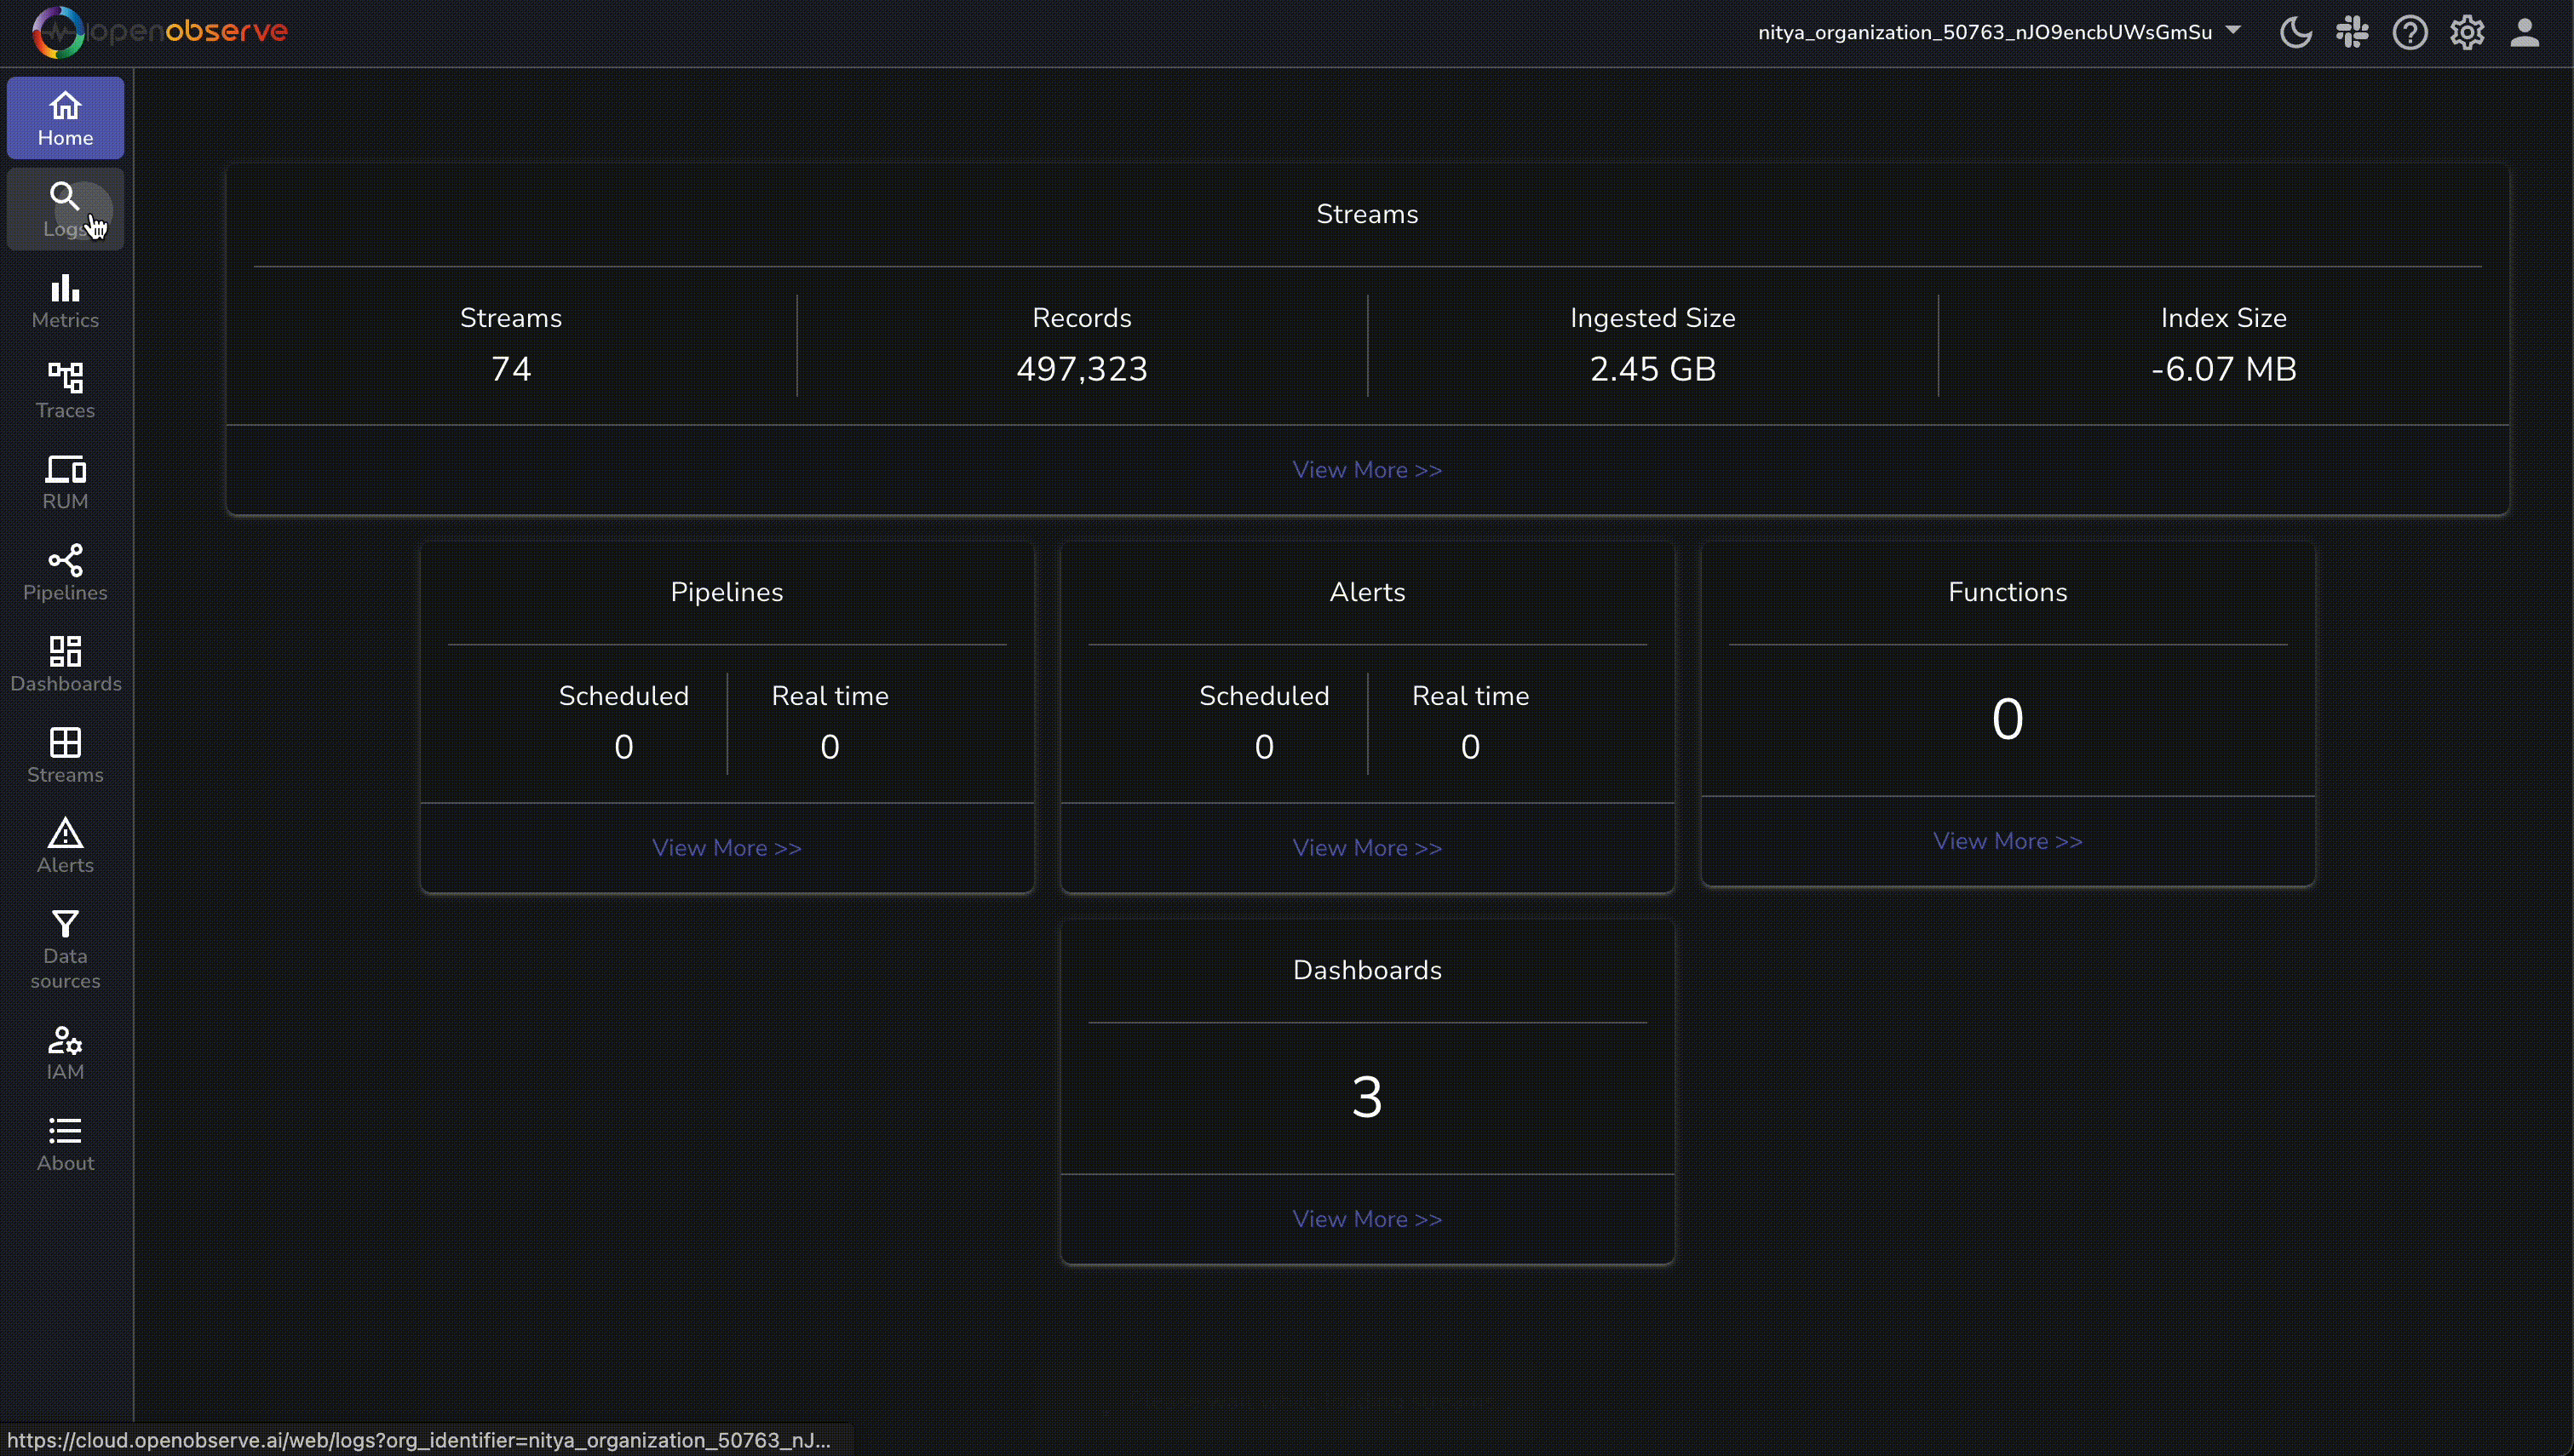2574x1456 pixels.
Task: Open the settings gear
Action: coord(2467,32)
